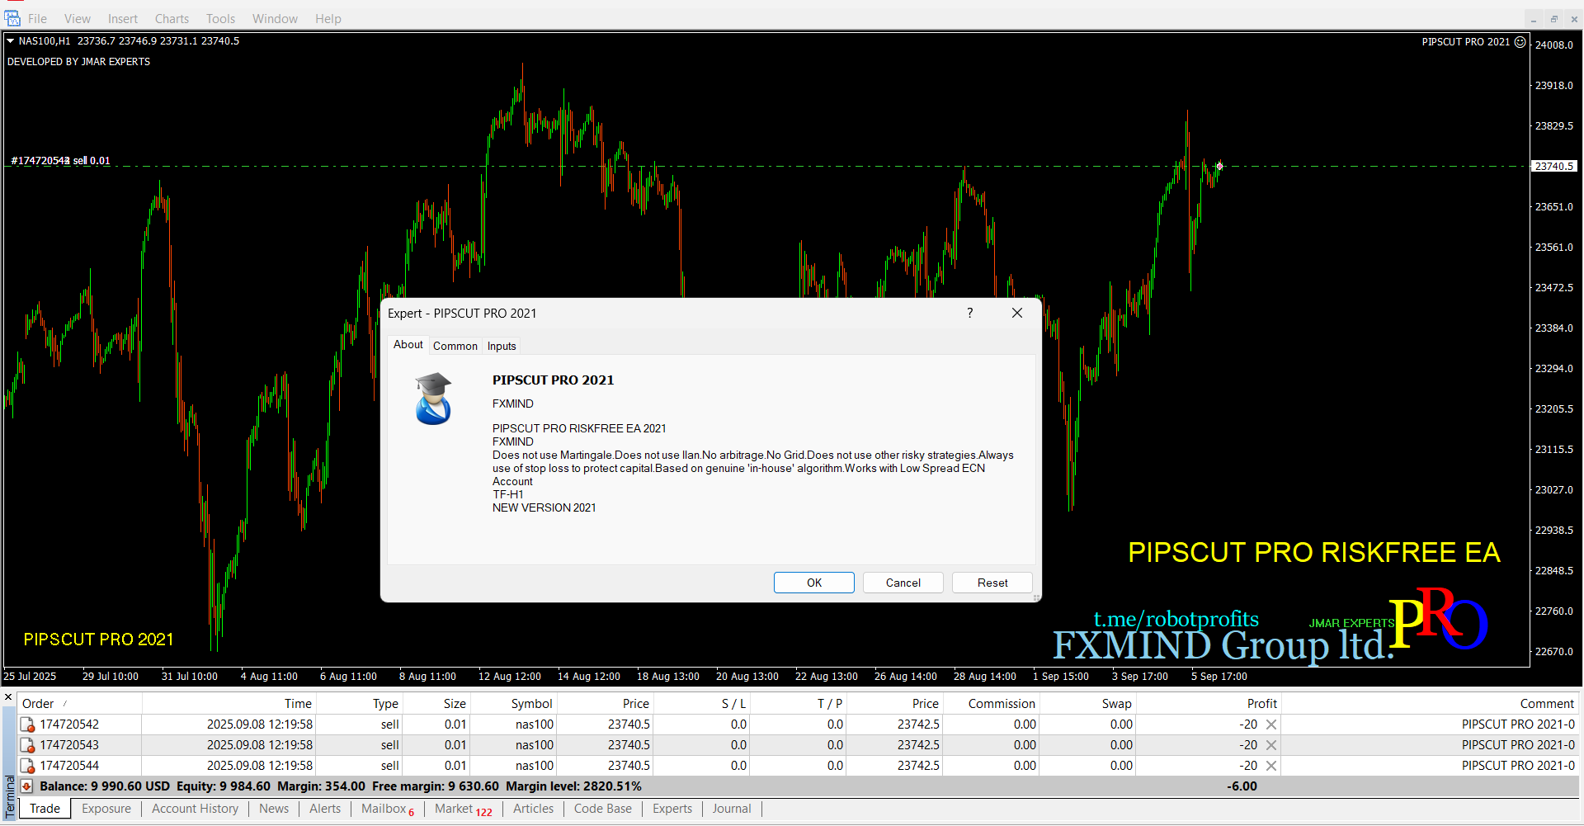Click order number 174720543 cell
1584x826 pixels.
tap(69, 745)
